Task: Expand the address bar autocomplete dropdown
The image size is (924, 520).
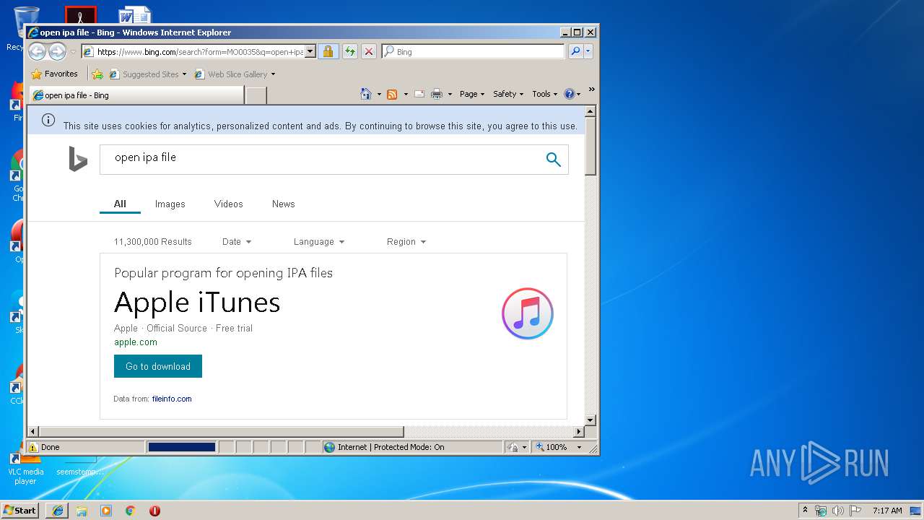Action: 310,51
